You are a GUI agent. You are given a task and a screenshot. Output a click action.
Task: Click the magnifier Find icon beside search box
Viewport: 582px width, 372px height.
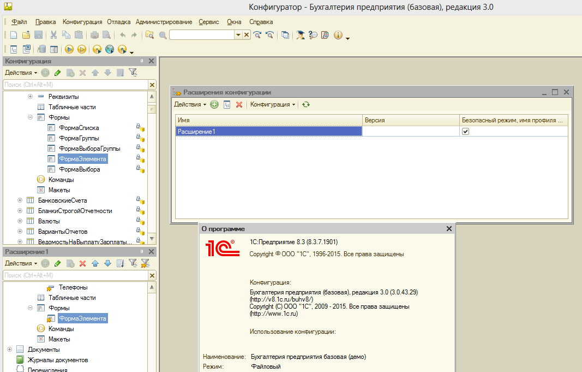click(163, 36)
